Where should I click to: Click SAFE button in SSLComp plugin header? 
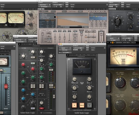pyautogui.click(x=87, y=50)
